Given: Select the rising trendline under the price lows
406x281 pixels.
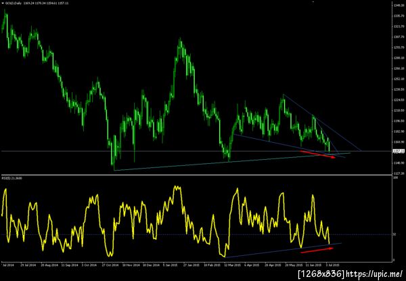Looking at the screenshot, I should [232, 162].
